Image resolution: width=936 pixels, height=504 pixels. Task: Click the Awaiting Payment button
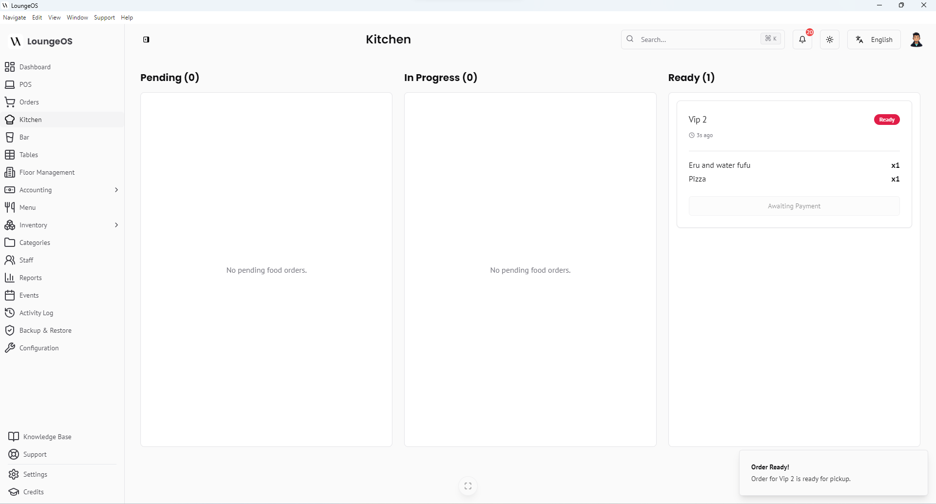tap(794, 206)
